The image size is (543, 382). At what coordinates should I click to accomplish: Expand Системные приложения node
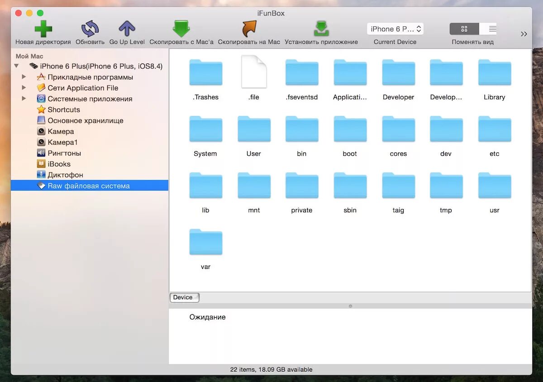pyautogui.click(x=24, y=99)
